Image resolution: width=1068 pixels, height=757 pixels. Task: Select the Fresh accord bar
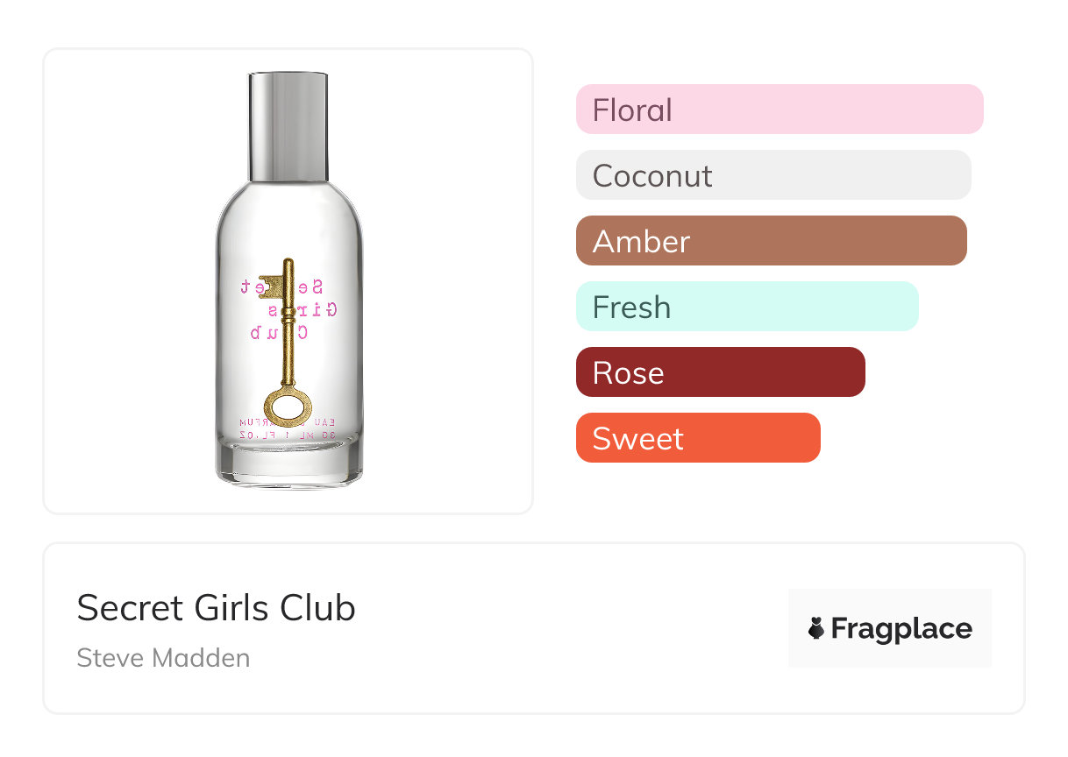pos(746,307)
